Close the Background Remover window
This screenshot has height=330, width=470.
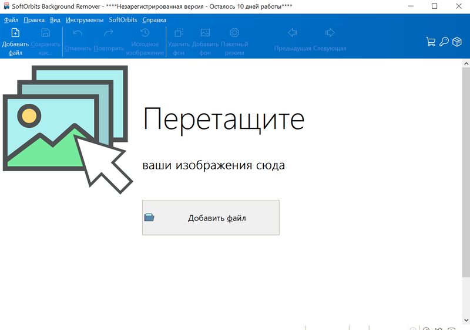click(459, 6)
